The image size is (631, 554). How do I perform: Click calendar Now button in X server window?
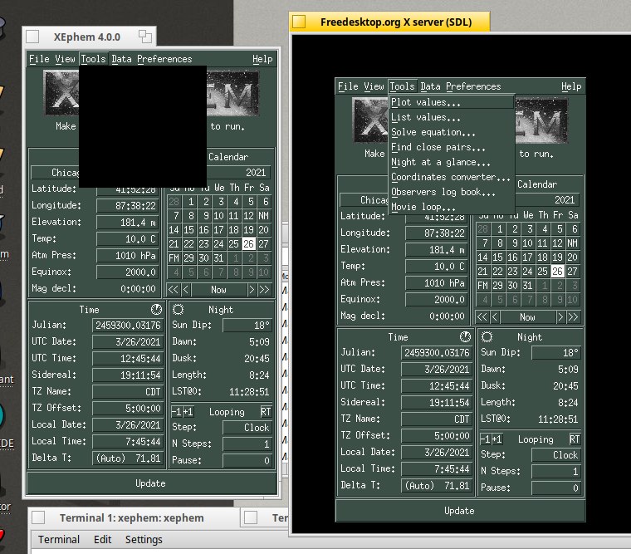527,316
